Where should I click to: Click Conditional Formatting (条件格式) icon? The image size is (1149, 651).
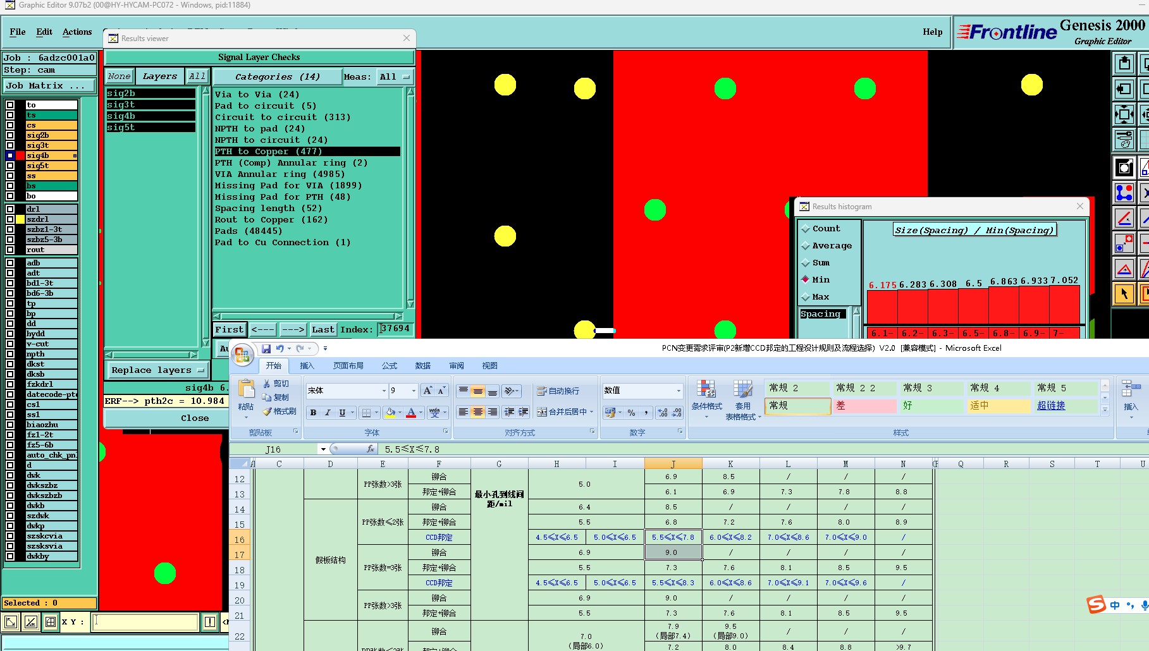tap(706, 389)
